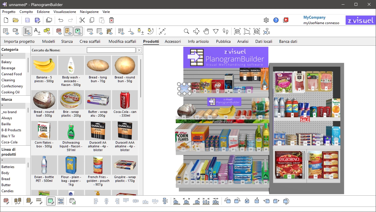Click the MyCompany account link

[x=314, y=18]
